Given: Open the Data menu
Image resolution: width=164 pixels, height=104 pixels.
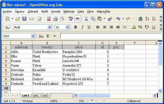Looking at the screenshot, I should [81, 11].
